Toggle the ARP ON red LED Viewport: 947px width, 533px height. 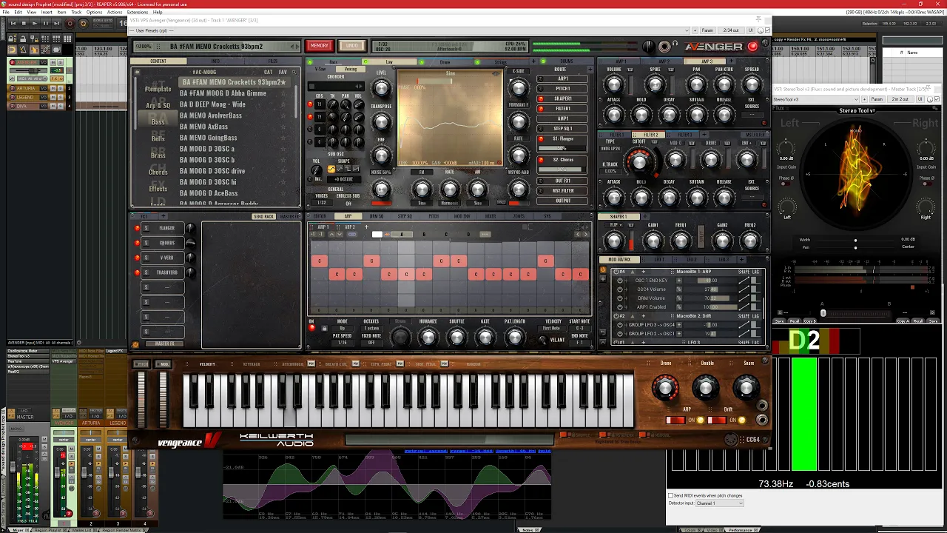tap(311, 328)
